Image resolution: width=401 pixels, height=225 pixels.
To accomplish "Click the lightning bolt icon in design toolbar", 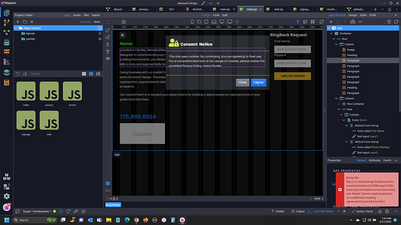I will point(298,21).
